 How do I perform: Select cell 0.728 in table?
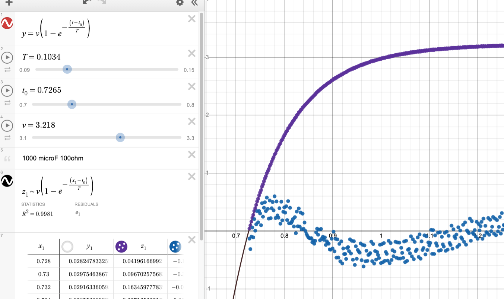tap(43, 261)
